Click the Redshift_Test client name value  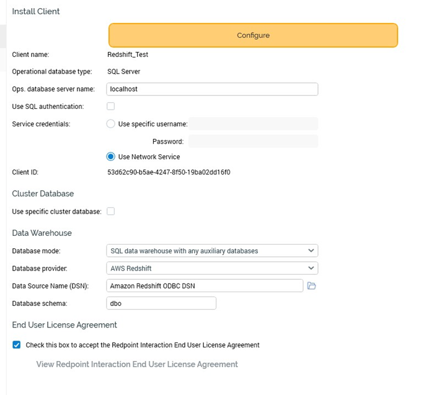(128, 54)
